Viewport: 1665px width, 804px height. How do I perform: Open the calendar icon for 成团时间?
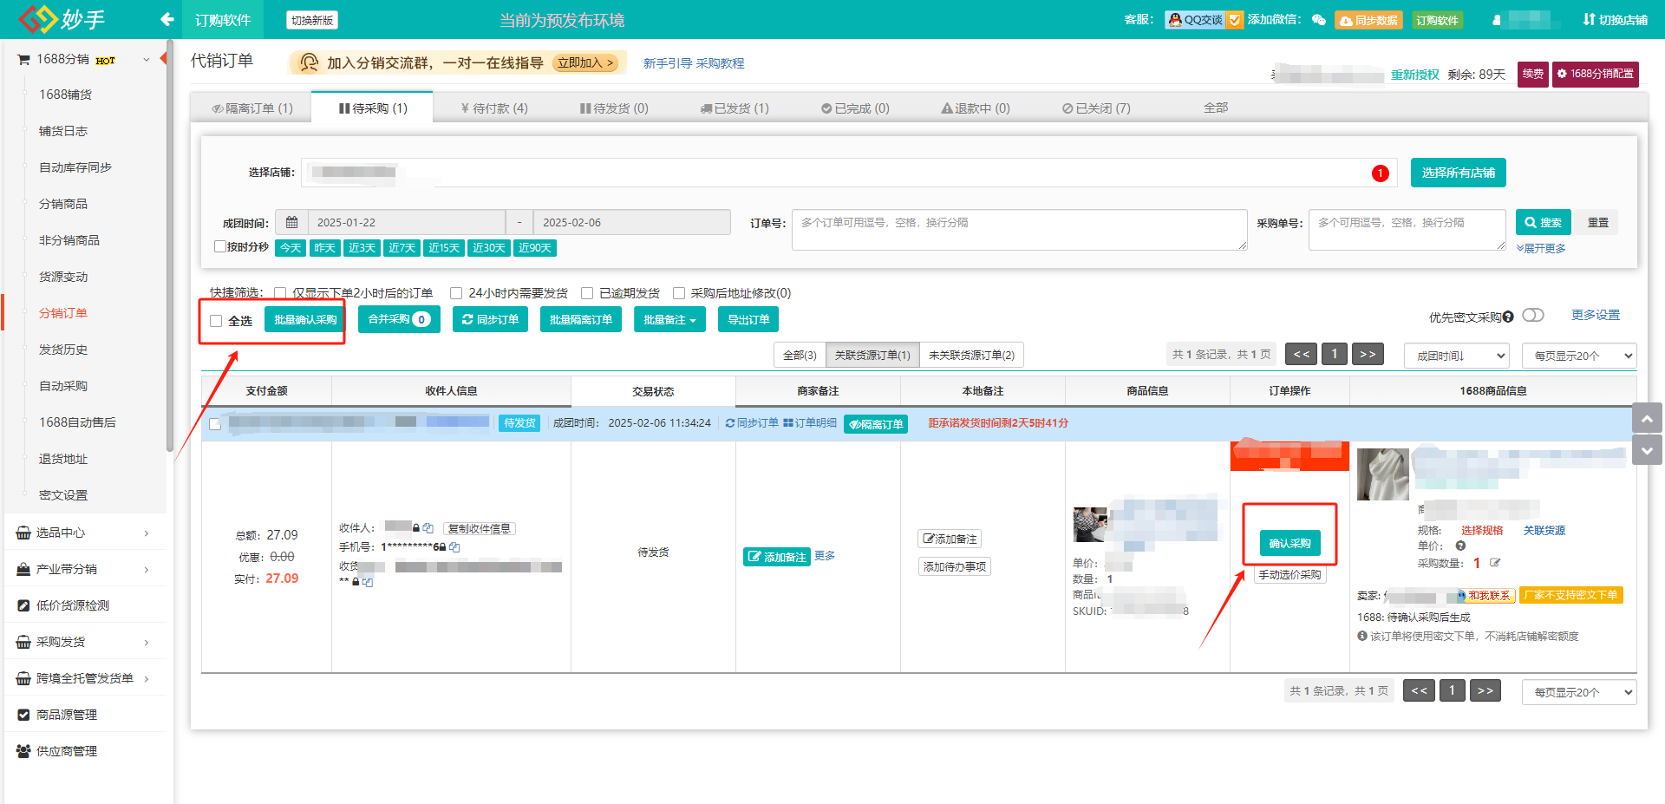point(292,222)
